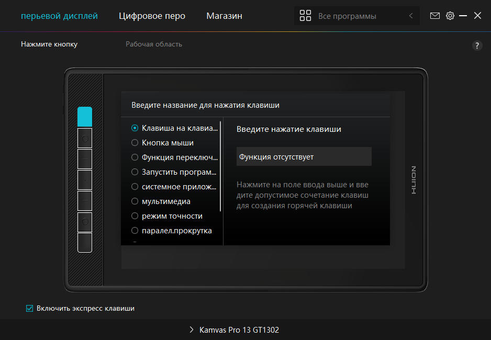Choose the 'мультимедиа' radio option
Image resolution: width=491 pixels, height=340 pixels.
coord(135,201)
